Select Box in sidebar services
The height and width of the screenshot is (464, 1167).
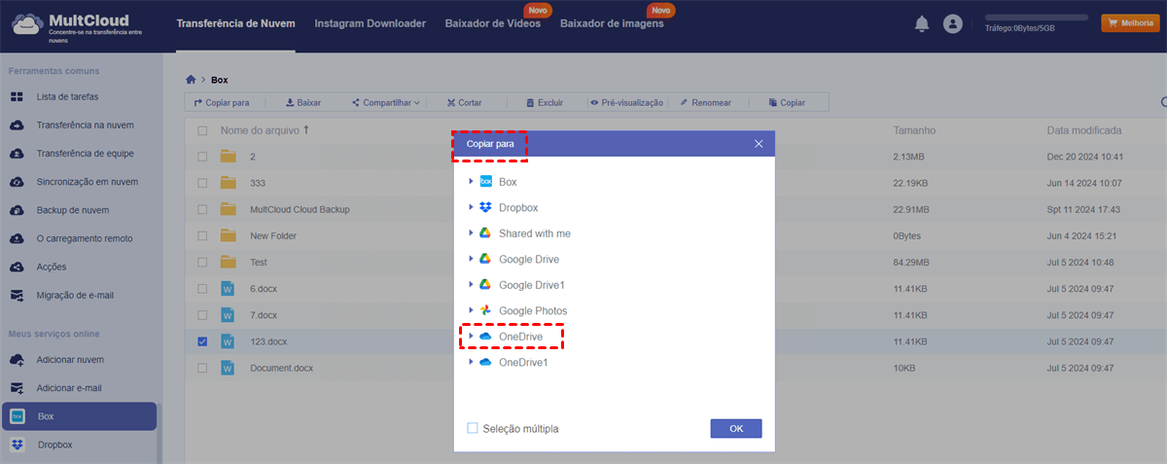click(x=79, y=416)
